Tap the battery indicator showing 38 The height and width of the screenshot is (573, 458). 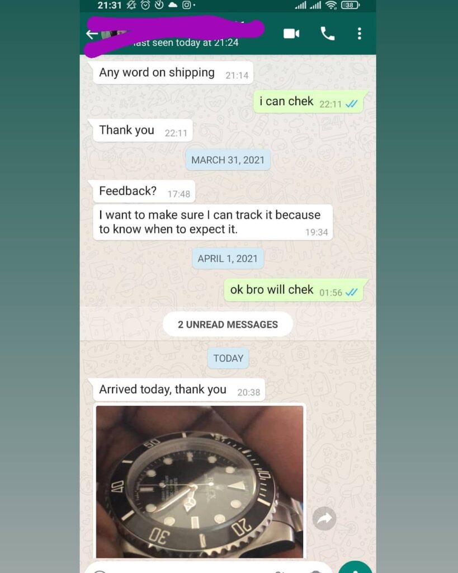point(350,4)
